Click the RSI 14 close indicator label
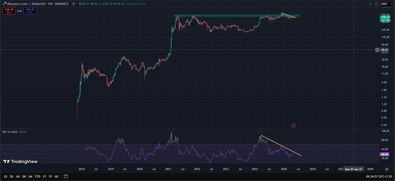Image resolution: width=395 pixels, height=181 pixels. pos(10,132)
